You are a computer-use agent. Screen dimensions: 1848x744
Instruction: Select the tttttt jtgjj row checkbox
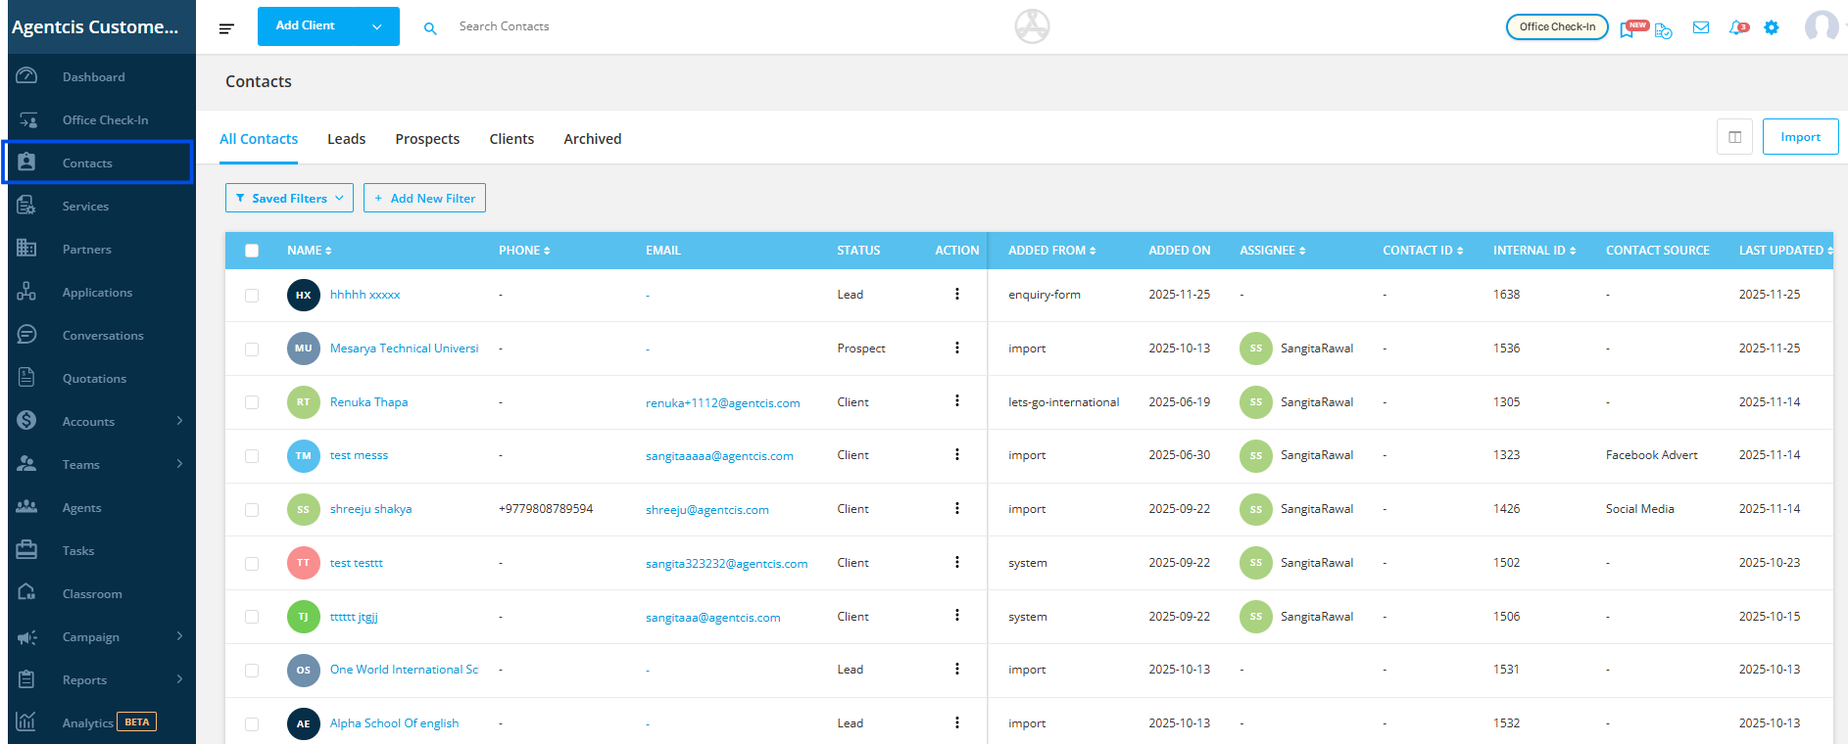point(252,617)
